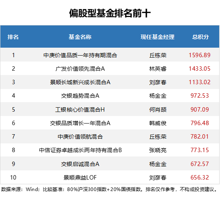Select fund 中庚价值品质一年持有期混合

pos(80,55)
